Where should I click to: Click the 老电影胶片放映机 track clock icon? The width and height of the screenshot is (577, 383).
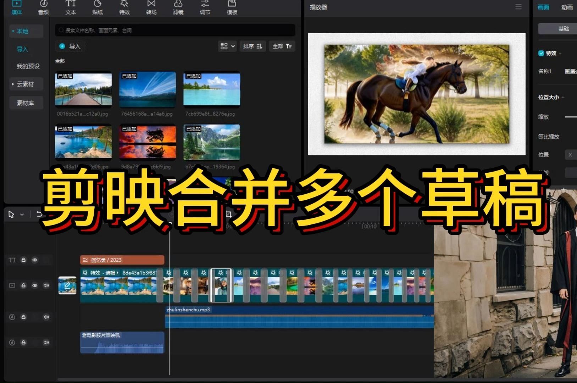coord(12,343)
